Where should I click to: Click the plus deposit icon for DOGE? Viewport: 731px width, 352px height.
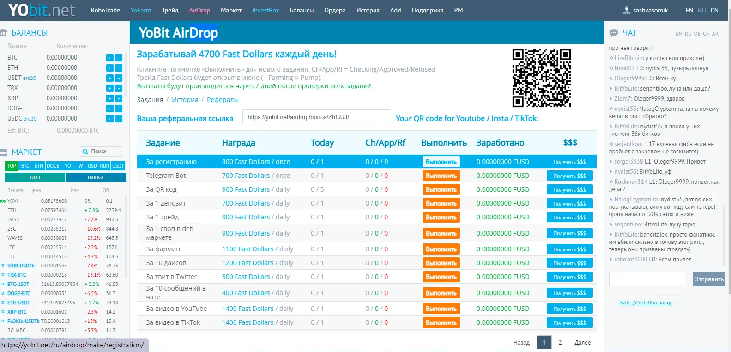coord(110,109)
